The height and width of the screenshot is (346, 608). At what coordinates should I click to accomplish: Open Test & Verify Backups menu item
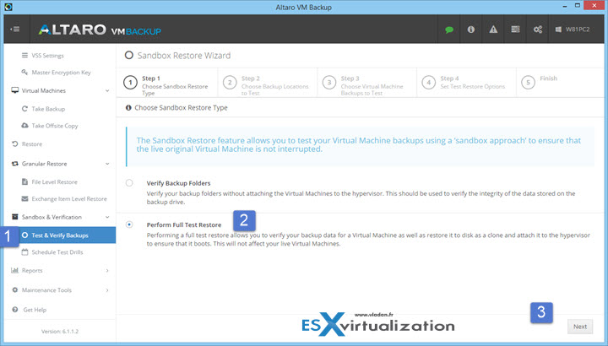pos(60,235)
